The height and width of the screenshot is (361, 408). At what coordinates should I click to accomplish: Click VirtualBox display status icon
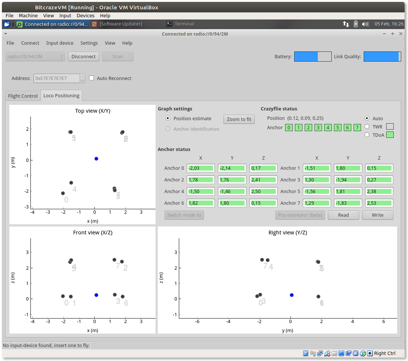[342, 353]
